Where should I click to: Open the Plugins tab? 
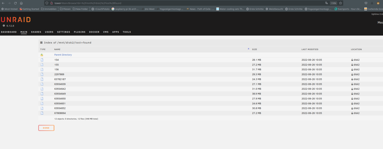tap(80, 32)
